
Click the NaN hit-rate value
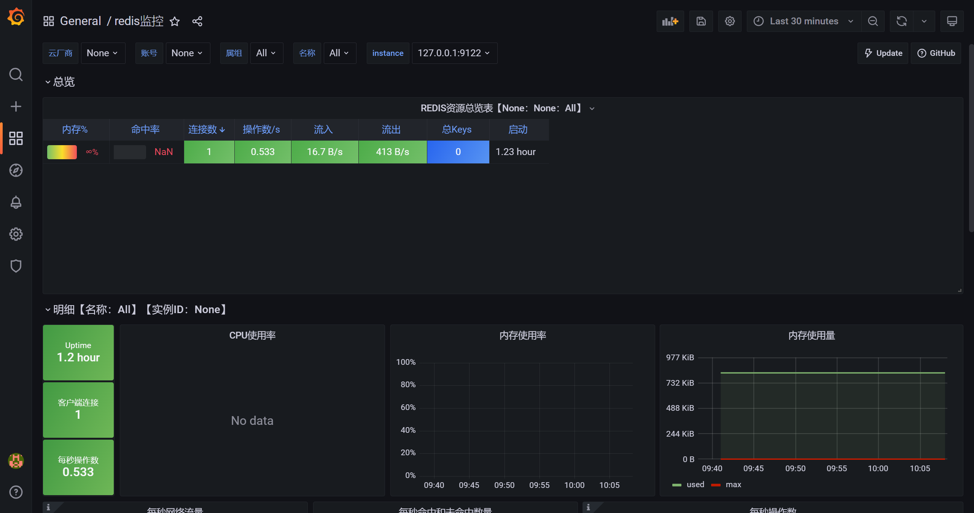[x=164, y=152]
